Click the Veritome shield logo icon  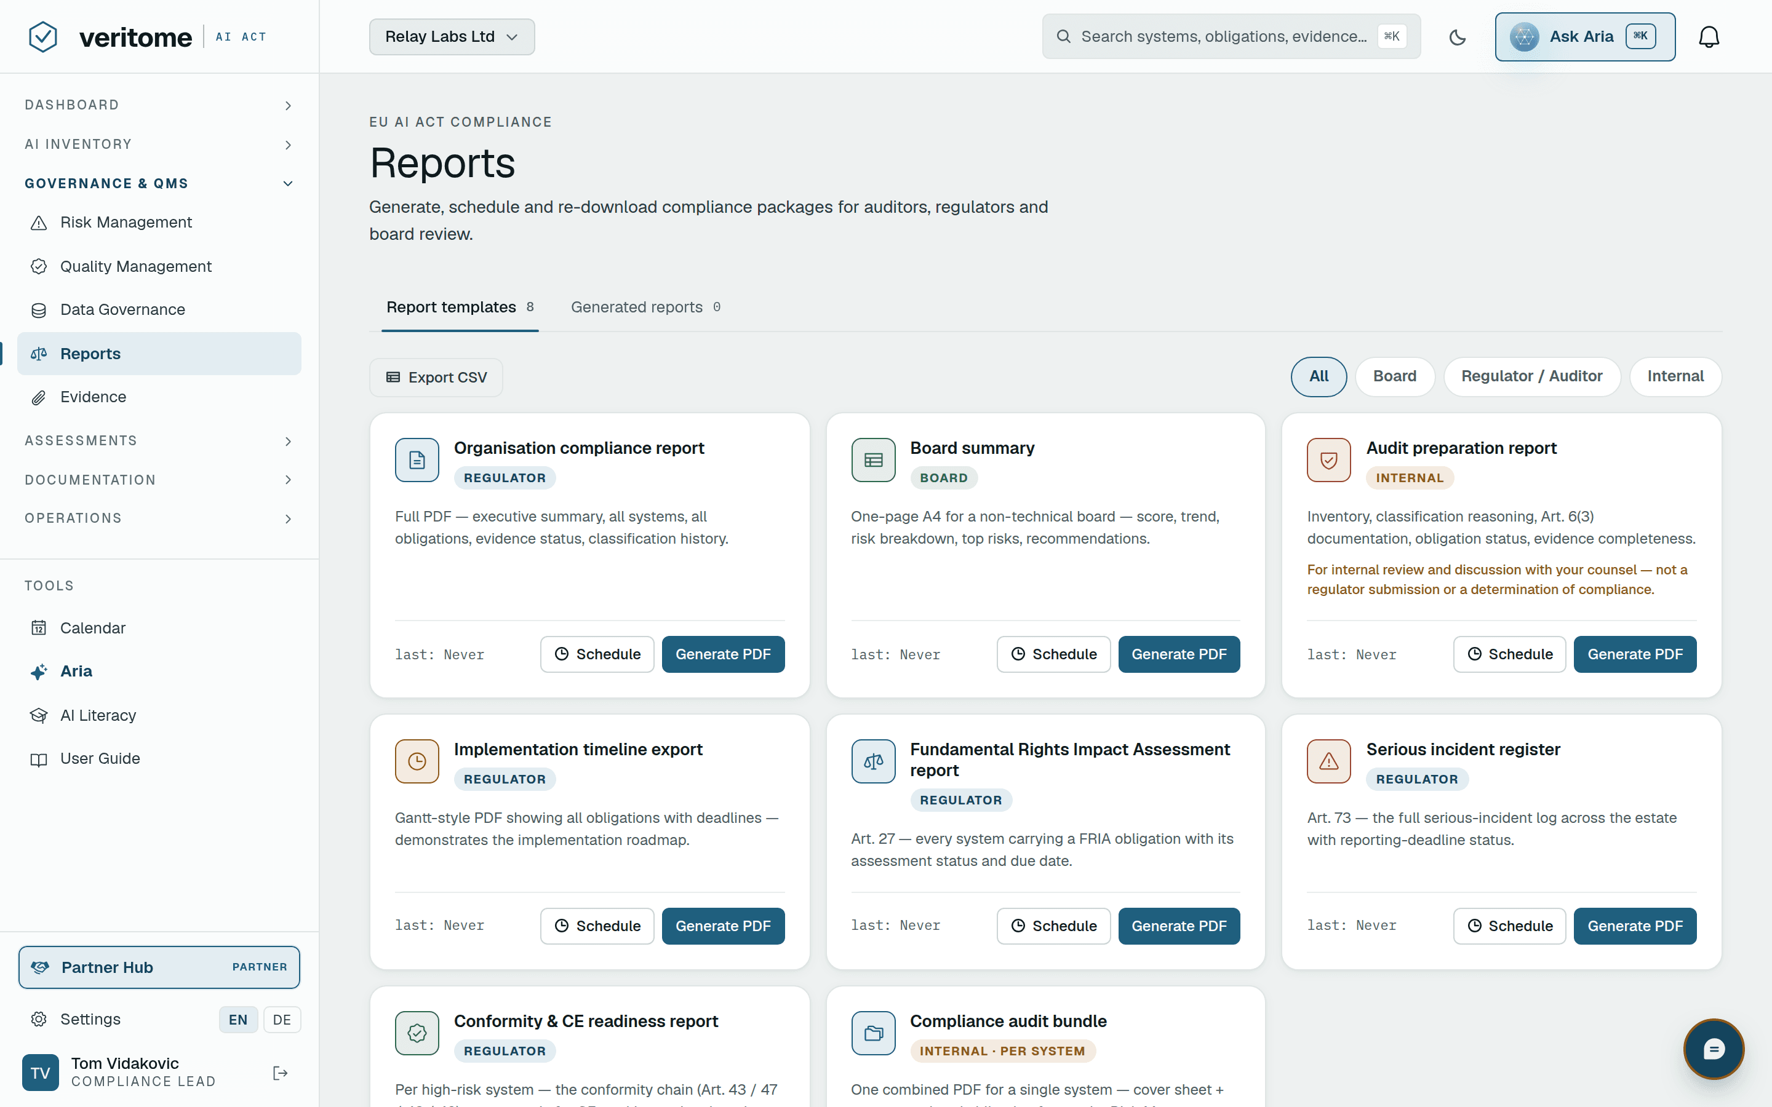pyautogui.click(x=43, y=37)
